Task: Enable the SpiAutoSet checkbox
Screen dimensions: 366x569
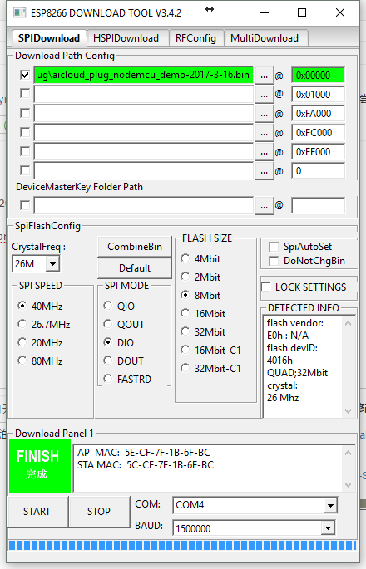Action: [274, 247]
